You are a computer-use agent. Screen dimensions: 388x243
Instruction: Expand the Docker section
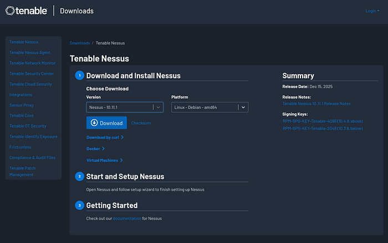click(x=95, y=149)
